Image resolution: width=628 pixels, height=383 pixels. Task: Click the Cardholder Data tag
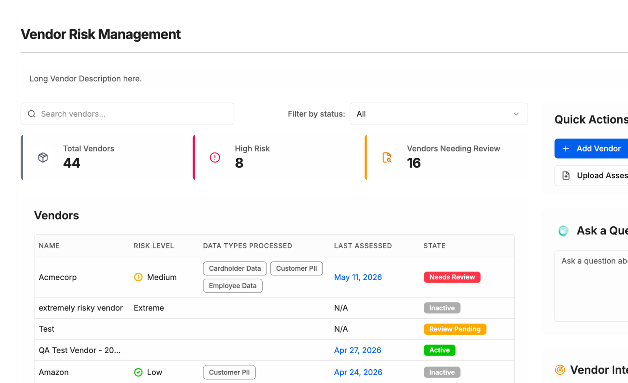click(235, 268)
